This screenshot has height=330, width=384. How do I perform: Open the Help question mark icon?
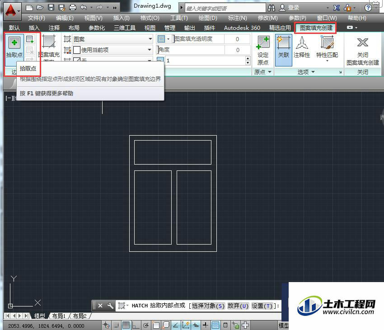coord(368,8)
